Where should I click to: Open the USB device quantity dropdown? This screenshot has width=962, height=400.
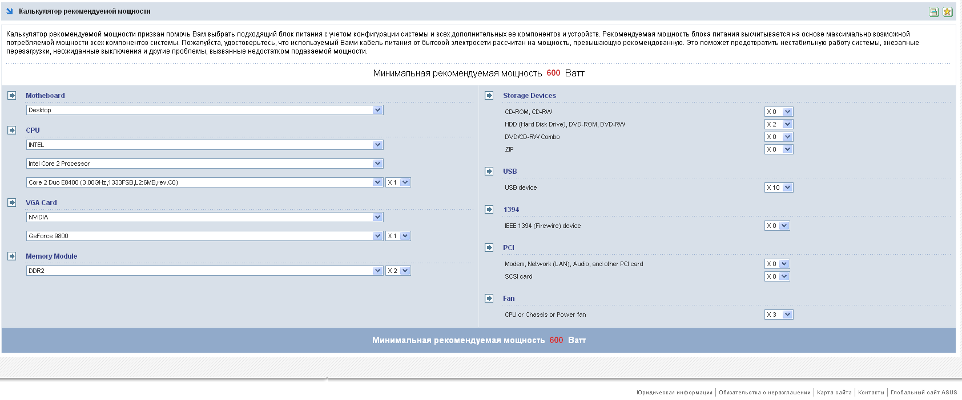pyautogui.click(x=779, y=187)
